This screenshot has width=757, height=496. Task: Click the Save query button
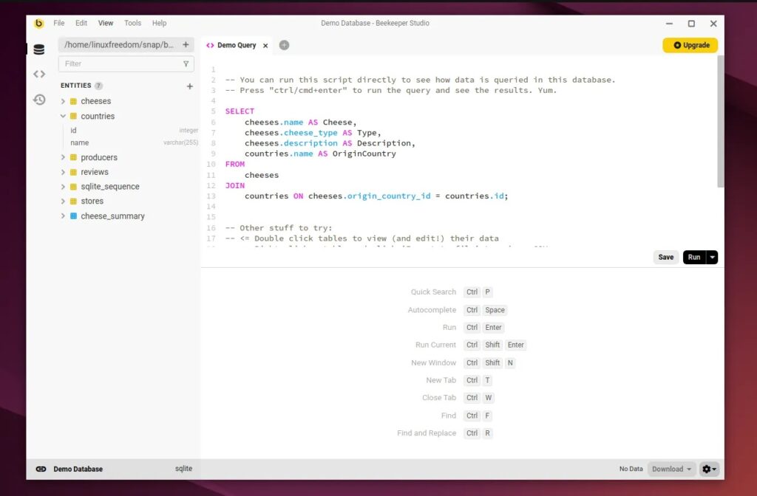[665, 258]
